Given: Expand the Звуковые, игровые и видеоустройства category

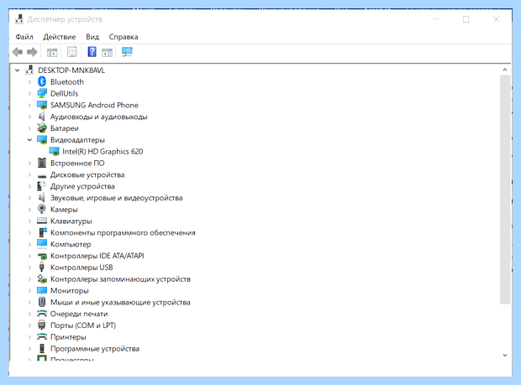Looking at the screenshot, I should pyautogui.click(x=29, y=198).
